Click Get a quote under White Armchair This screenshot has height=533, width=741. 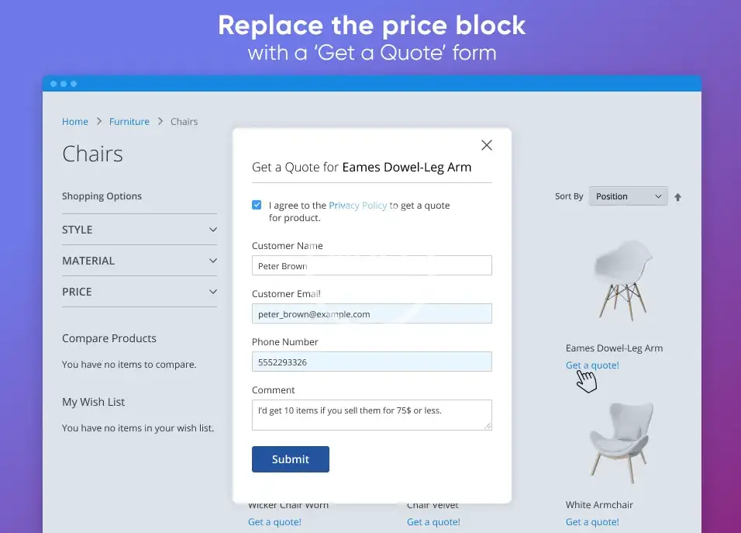[x=592, y=522]
